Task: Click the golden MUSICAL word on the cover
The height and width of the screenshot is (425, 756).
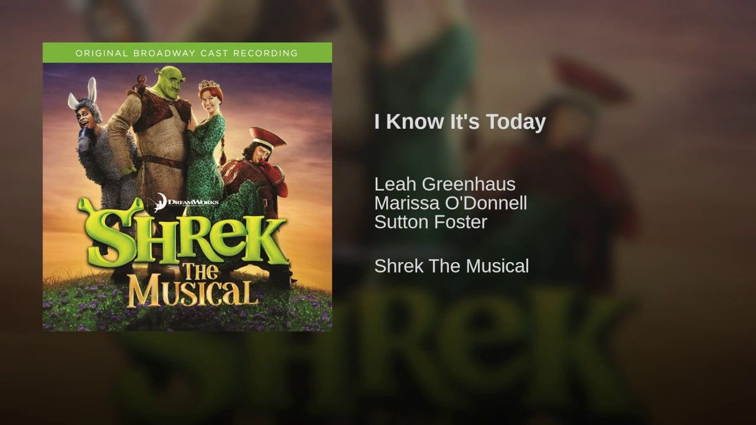Action: click(x=193, y=292)
